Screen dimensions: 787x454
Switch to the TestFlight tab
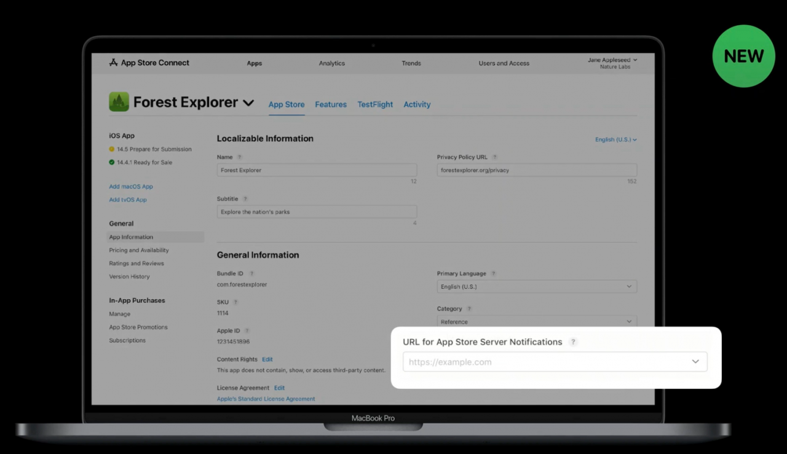tap(375, 104)
